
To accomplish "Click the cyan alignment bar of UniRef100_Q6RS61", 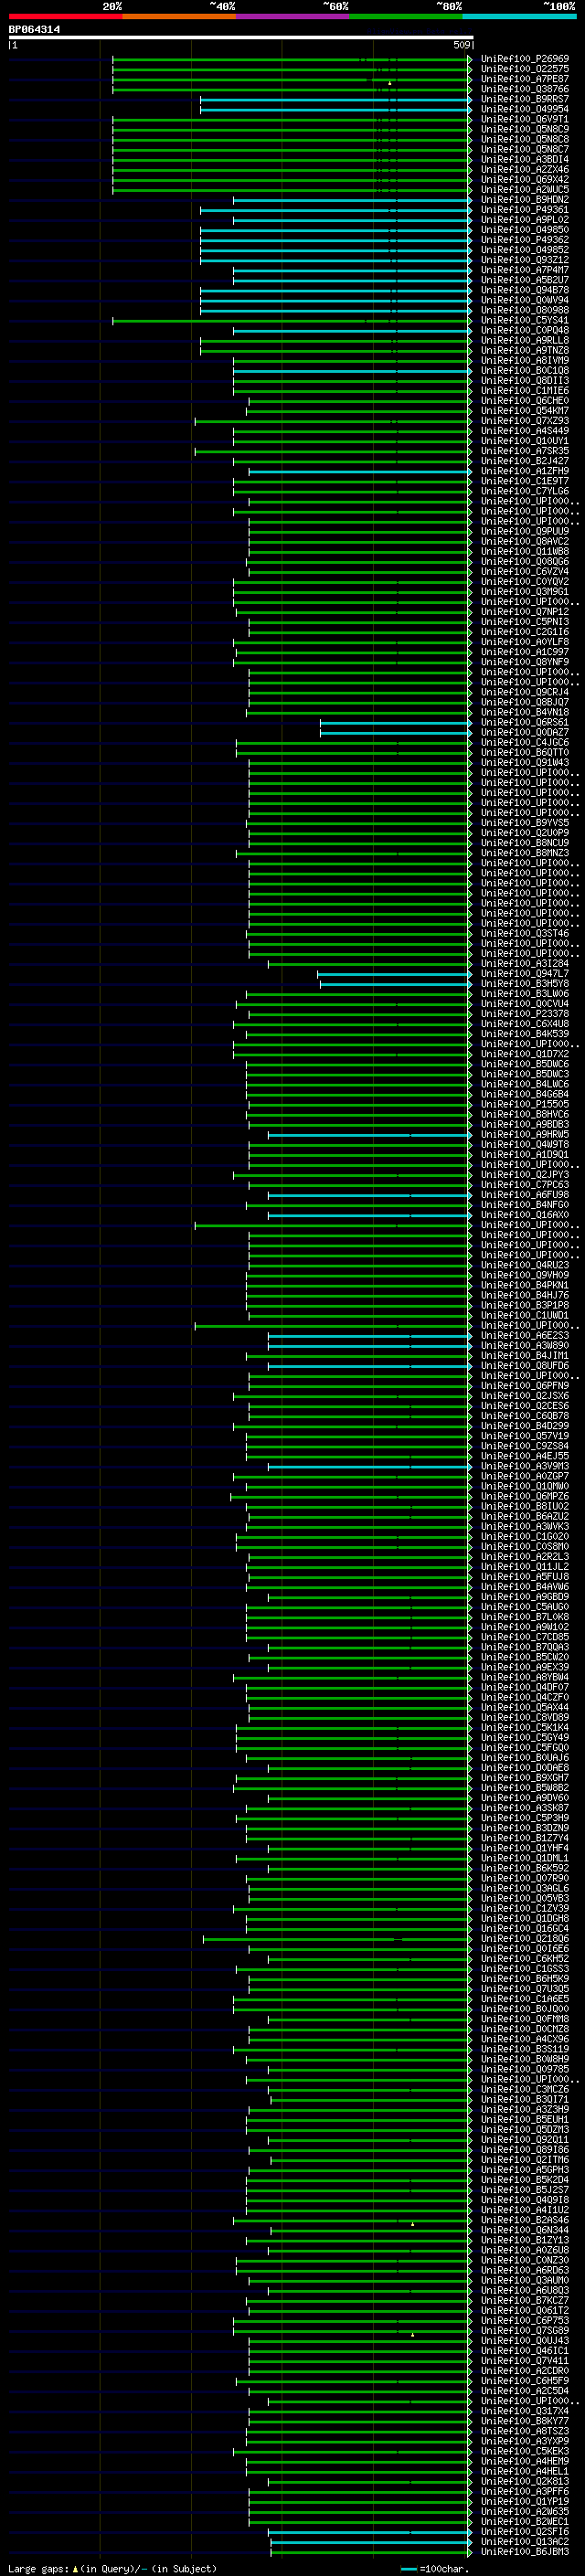I will click(395, 722).
